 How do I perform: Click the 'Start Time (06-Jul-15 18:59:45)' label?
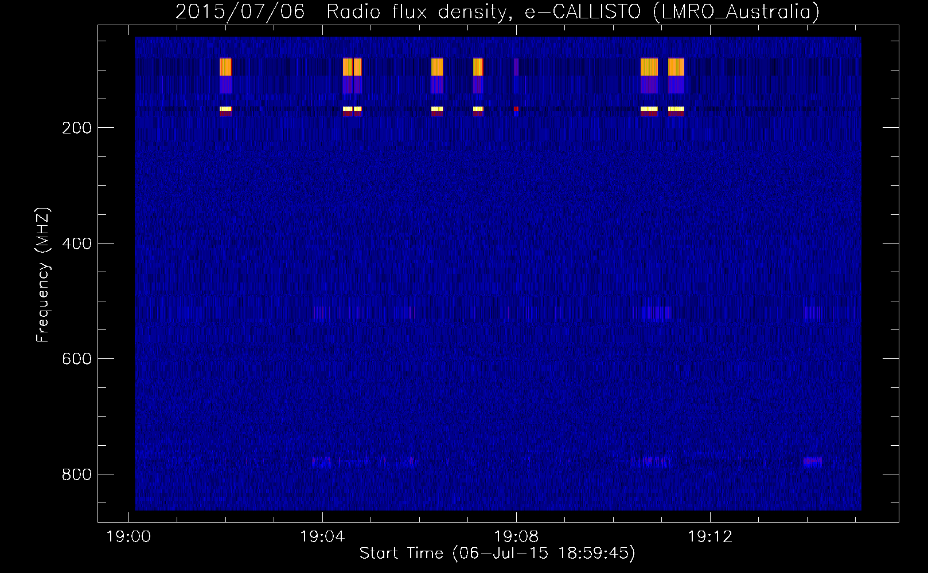click(x=497, y=553)
